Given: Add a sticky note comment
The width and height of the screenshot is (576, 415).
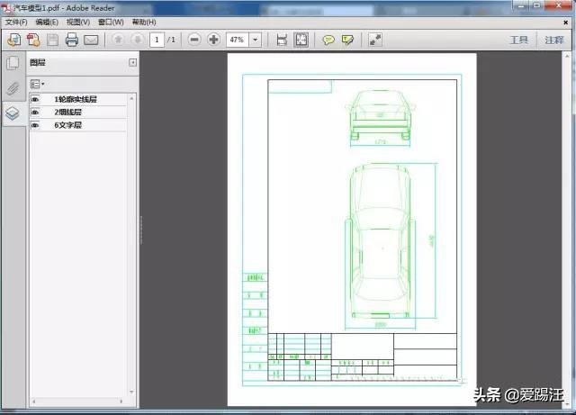Looking at the screenshot, I should (328, 40).
